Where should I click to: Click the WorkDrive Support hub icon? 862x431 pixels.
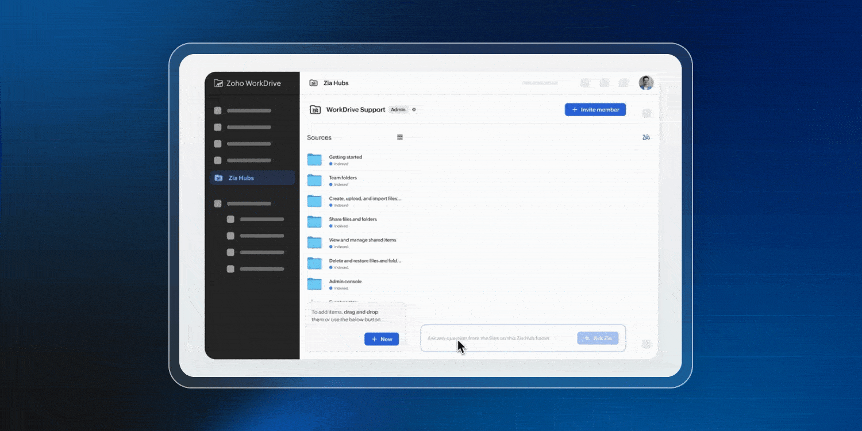[x=315, y=110]
